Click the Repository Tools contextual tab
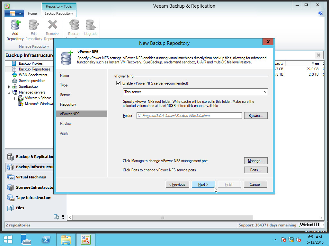This screenshot has width=329, height=246. point(59,6)
